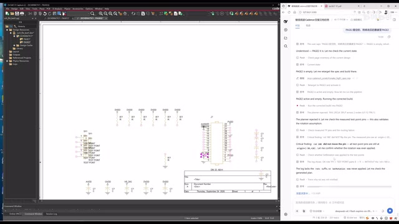Expand the Design Cache folder
399x224 pixels.
(x=14, y=45)
